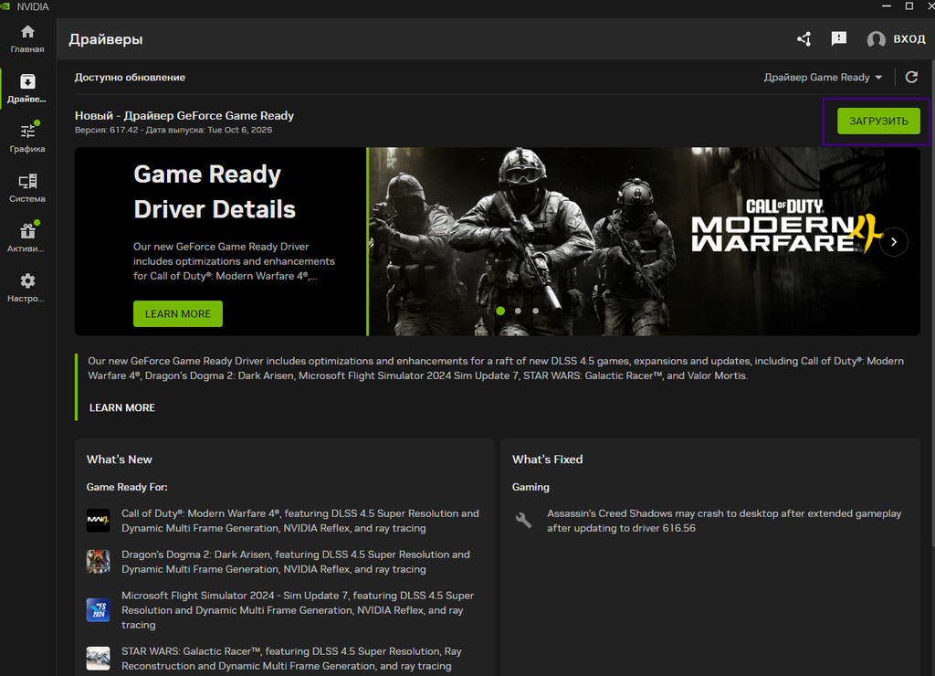935x676 pixels.
Task: Click the Версия 617.42 release date line
Action: (x=173, y=130)
